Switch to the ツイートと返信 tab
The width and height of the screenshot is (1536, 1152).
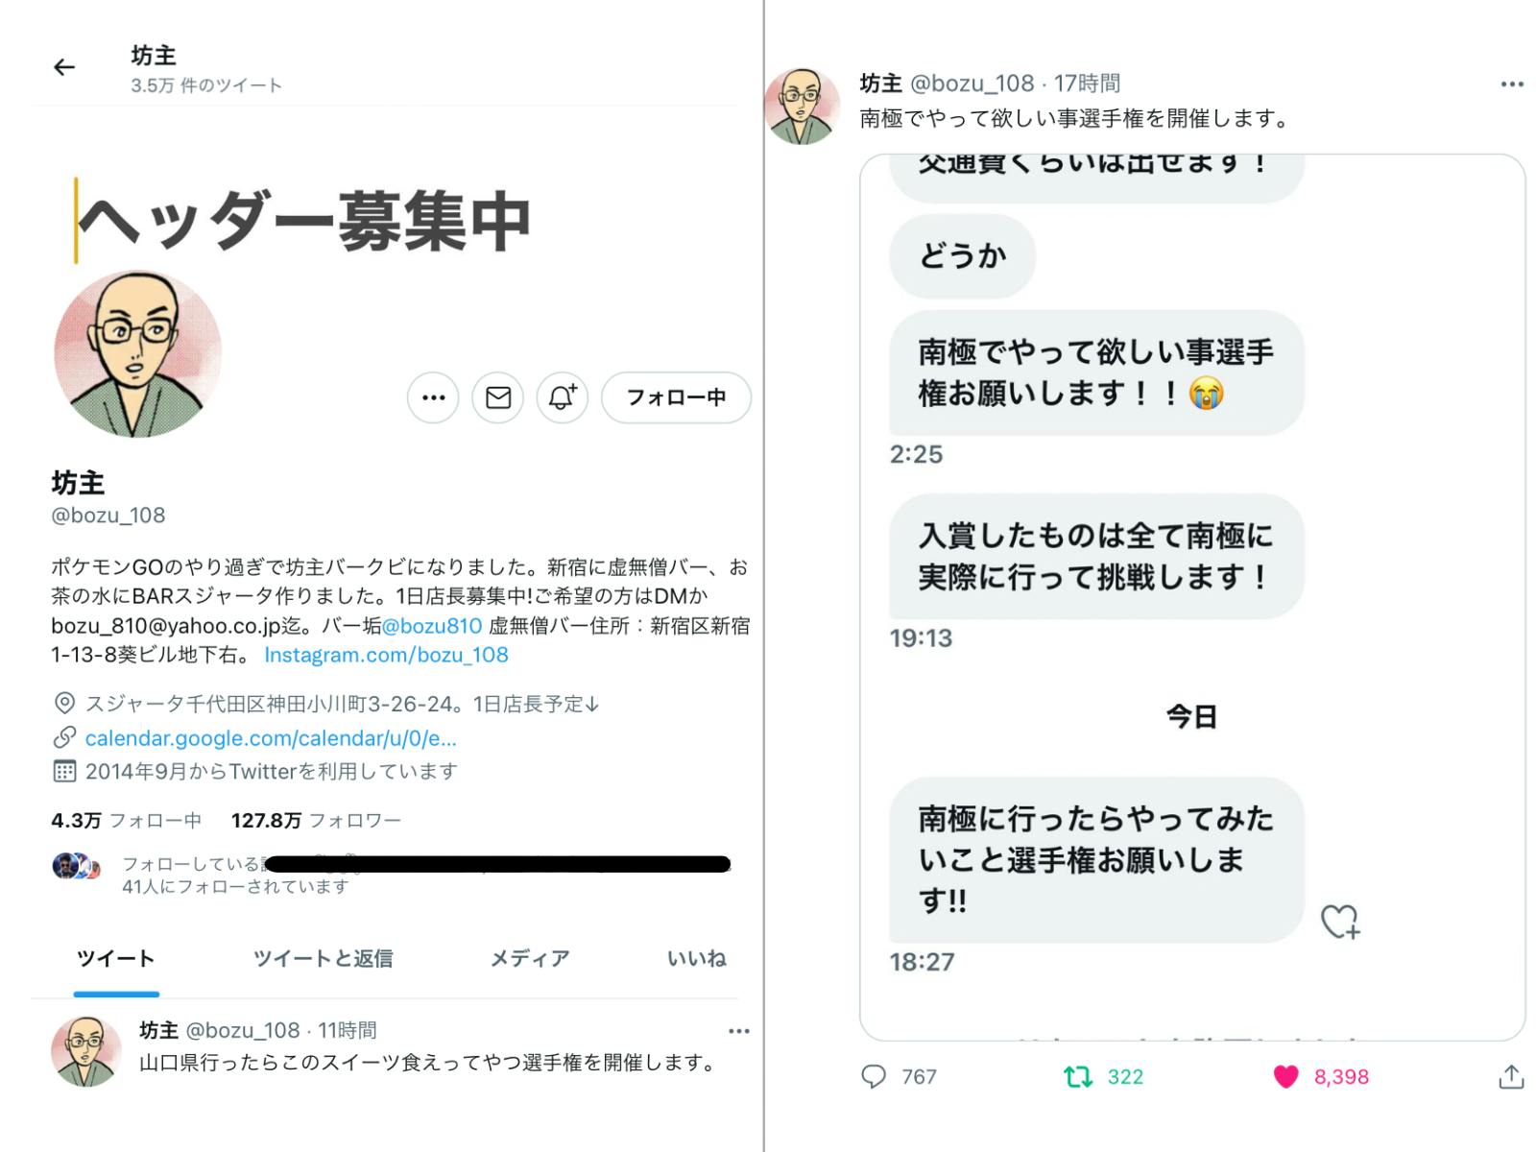323,958
